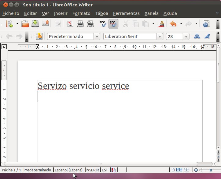Screen dimensions: 221x179
Task: Export directly as PDF
Action: (x=70, y=24)
